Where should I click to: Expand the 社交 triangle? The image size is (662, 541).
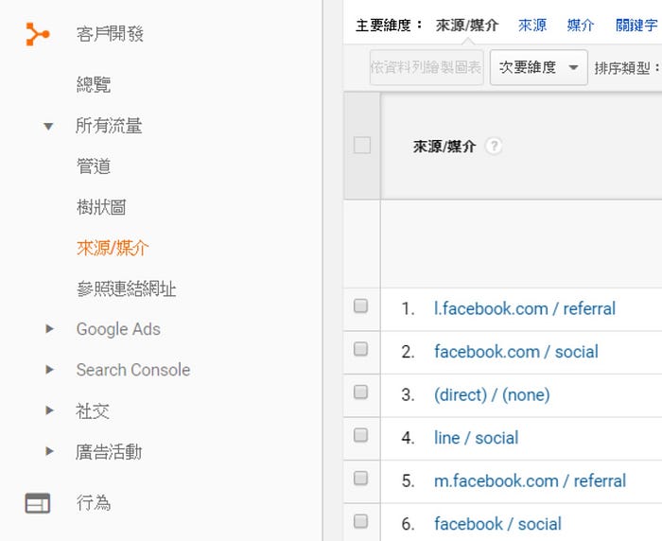click(x=49, y=410)
